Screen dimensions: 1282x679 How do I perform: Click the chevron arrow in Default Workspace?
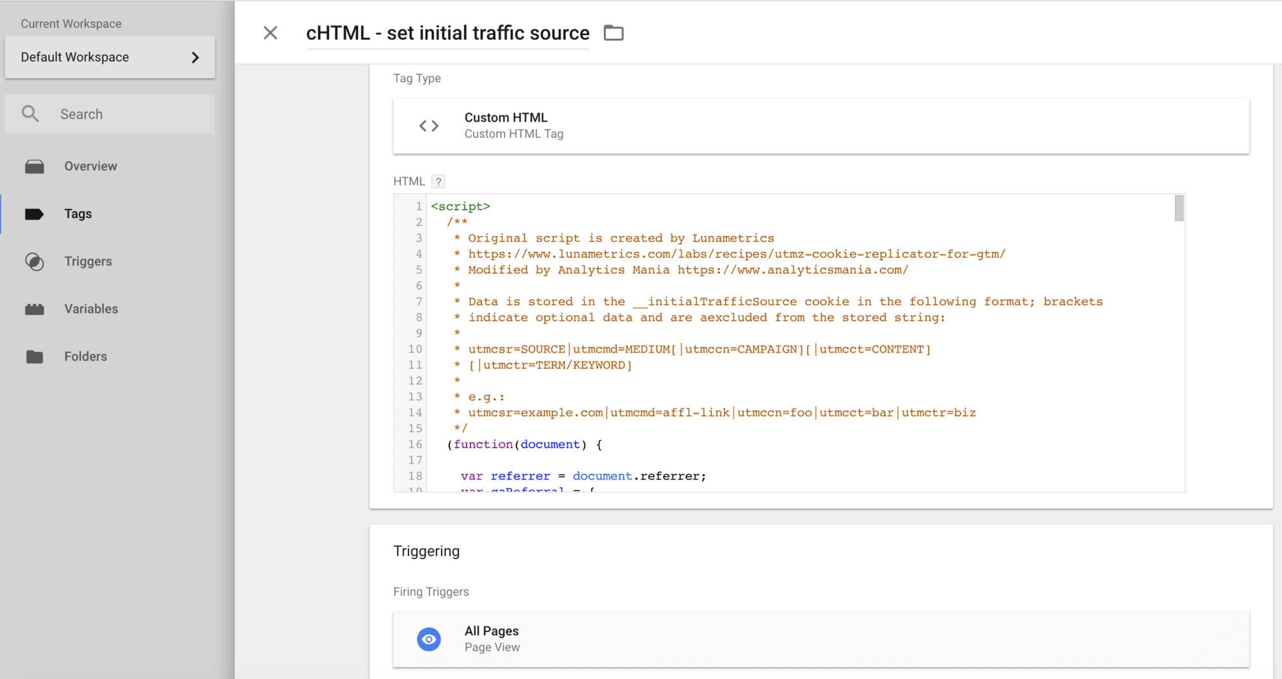[x=196, y=58]
